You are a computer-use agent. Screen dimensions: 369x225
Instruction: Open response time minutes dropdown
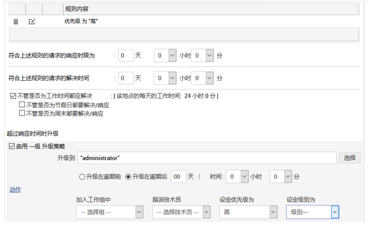click(202, 56)
